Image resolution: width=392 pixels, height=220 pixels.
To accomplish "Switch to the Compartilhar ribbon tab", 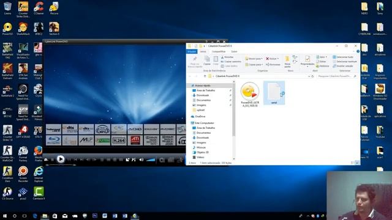I will click(219, 51).
